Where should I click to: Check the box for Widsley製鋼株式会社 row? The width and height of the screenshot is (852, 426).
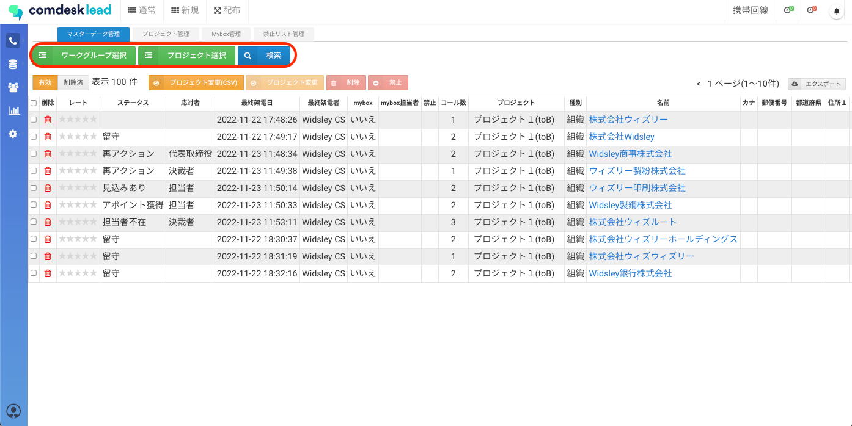click(x=34, y=205)
